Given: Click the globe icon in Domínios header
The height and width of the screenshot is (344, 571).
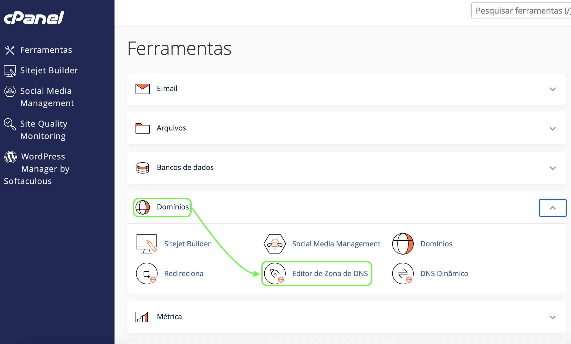Looking at the screenshot, I should (x=142, y=207).
